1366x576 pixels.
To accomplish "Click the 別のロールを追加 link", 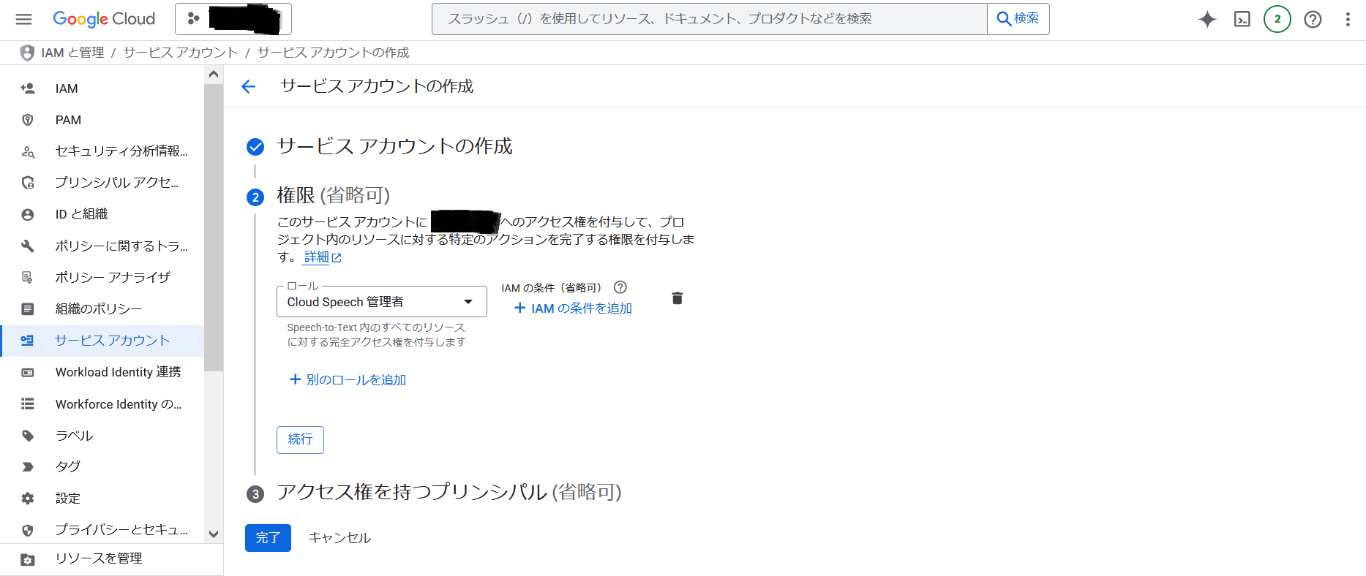I will 348,379.
